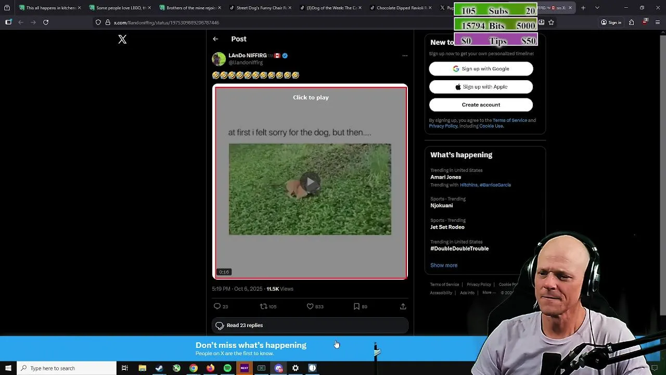Open the Privacy Policy link in signup text
Image resolution: width=666 pixels, height=375 pixels.
pyautogui.click(x=443, y=126)
